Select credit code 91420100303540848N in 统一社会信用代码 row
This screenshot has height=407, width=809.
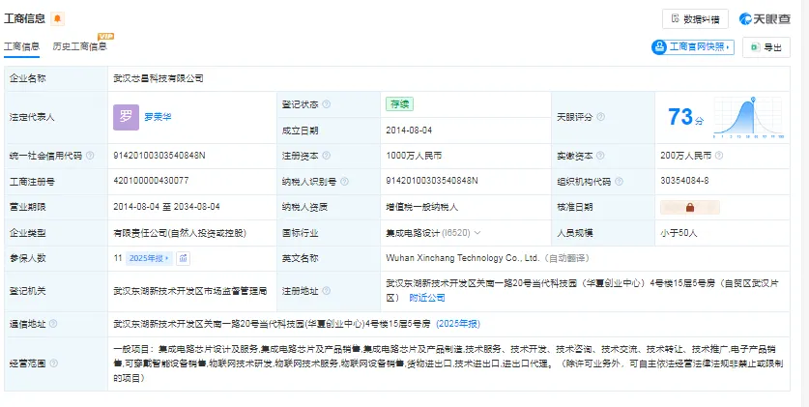pos(159,155)
